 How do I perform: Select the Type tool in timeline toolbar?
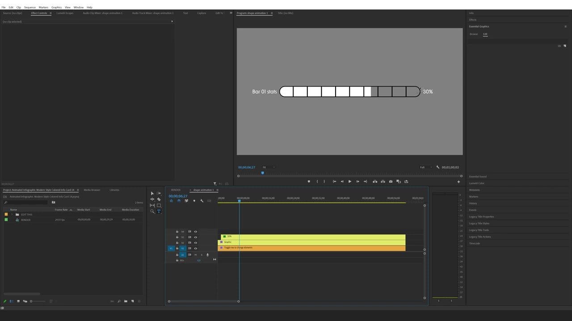[159, 211]
